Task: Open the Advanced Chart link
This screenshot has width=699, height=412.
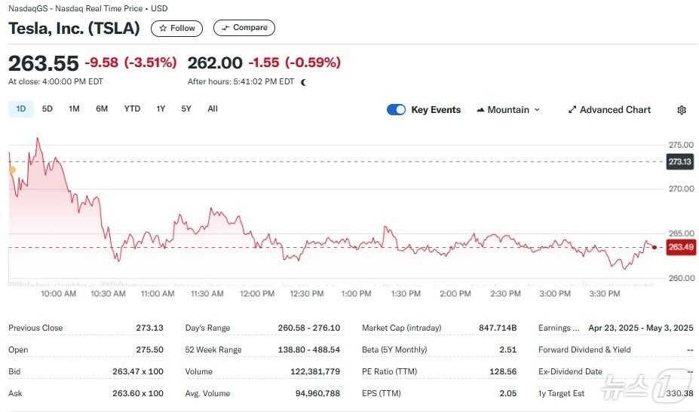Action: pyautogui.click(x=615, y=110)
